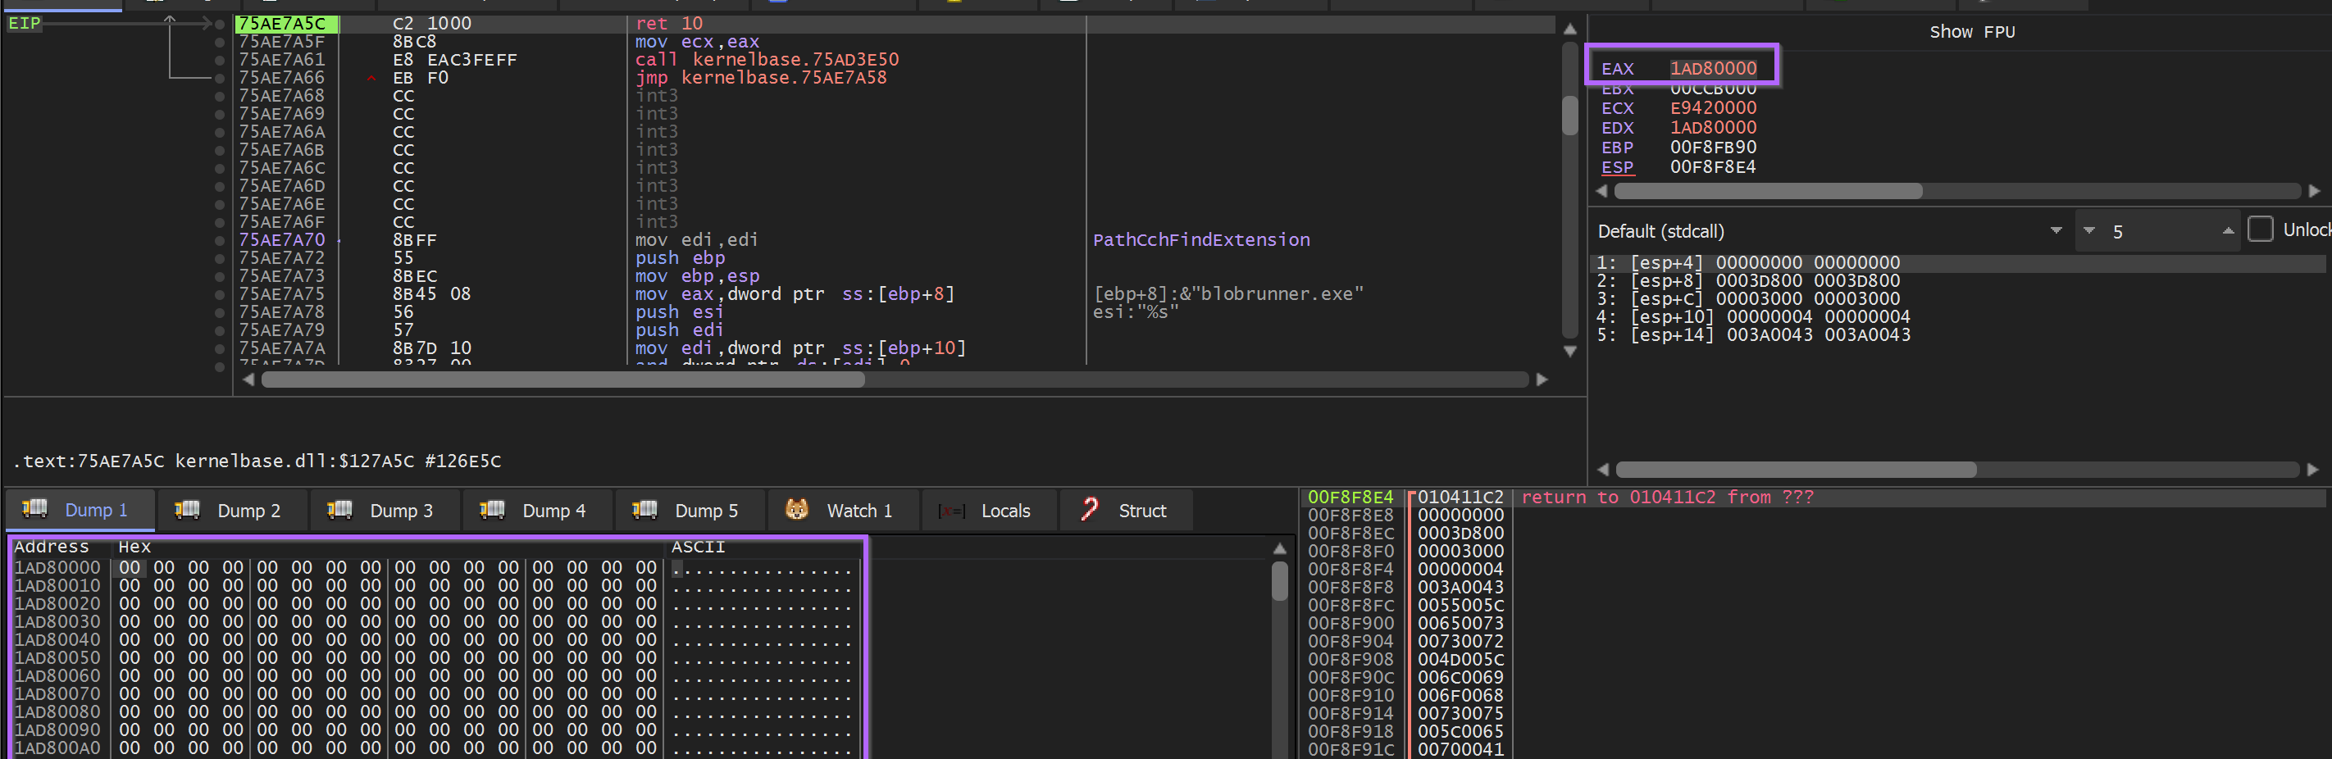Increase the argument count with the up arrow
The image size is (2332, 759).
pos(2227,230)
